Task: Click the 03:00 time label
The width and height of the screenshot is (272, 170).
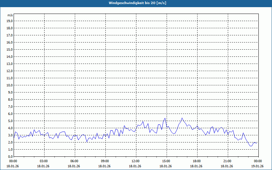Action: [44, 161]
